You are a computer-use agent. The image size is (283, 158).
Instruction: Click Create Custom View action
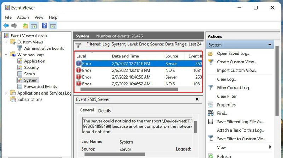tap(236, 62)
